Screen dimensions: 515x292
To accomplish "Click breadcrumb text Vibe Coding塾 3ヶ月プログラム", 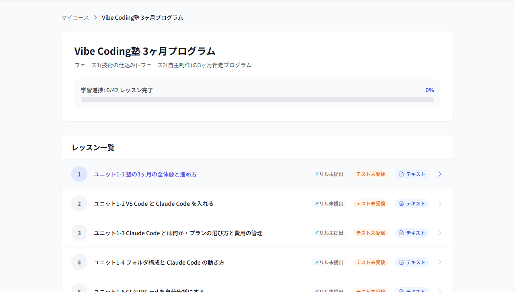I will (142, 18).
